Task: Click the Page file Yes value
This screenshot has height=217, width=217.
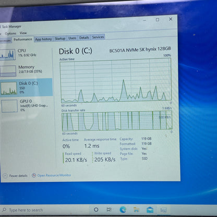Action: pos(144,153)
